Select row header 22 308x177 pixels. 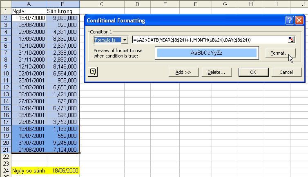pos(6,157)
